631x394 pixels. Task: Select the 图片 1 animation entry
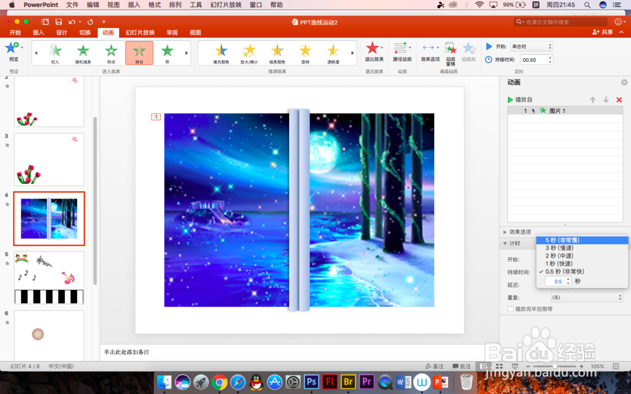(565, 110)
